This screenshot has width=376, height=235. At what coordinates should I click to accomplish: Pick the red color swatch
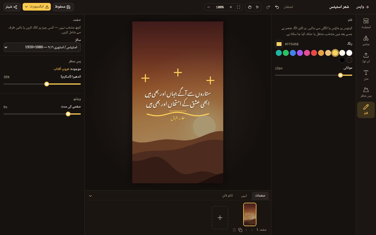314,53
